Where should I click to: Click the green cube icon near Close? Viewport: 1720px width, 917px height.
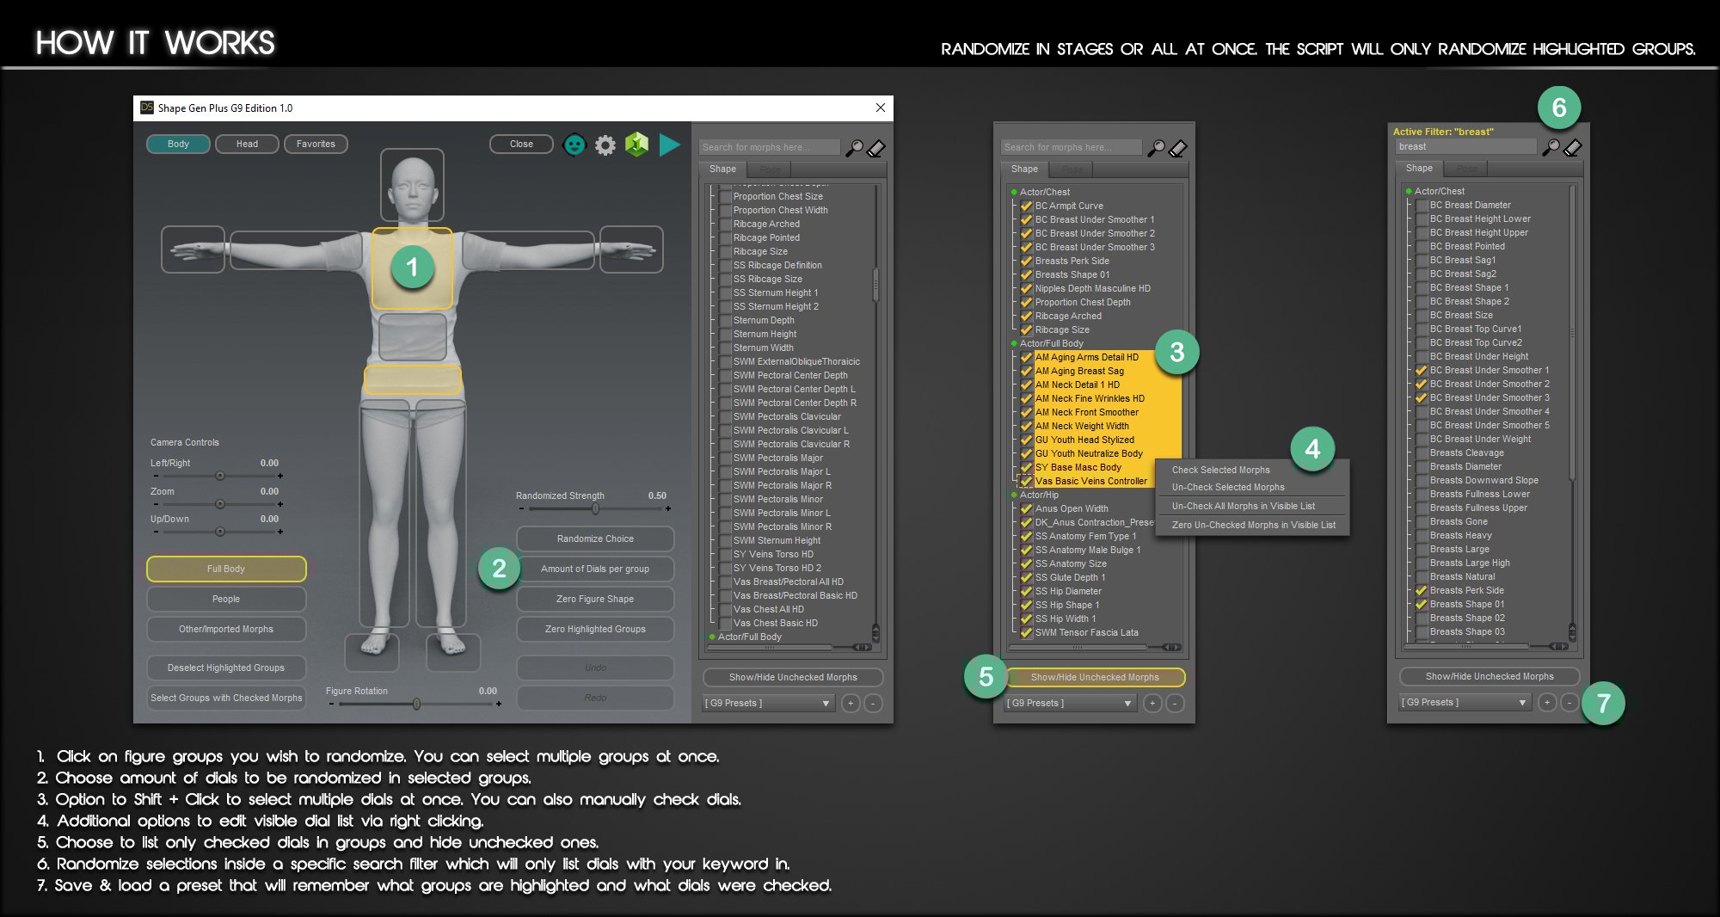click(x=636, y=144)
